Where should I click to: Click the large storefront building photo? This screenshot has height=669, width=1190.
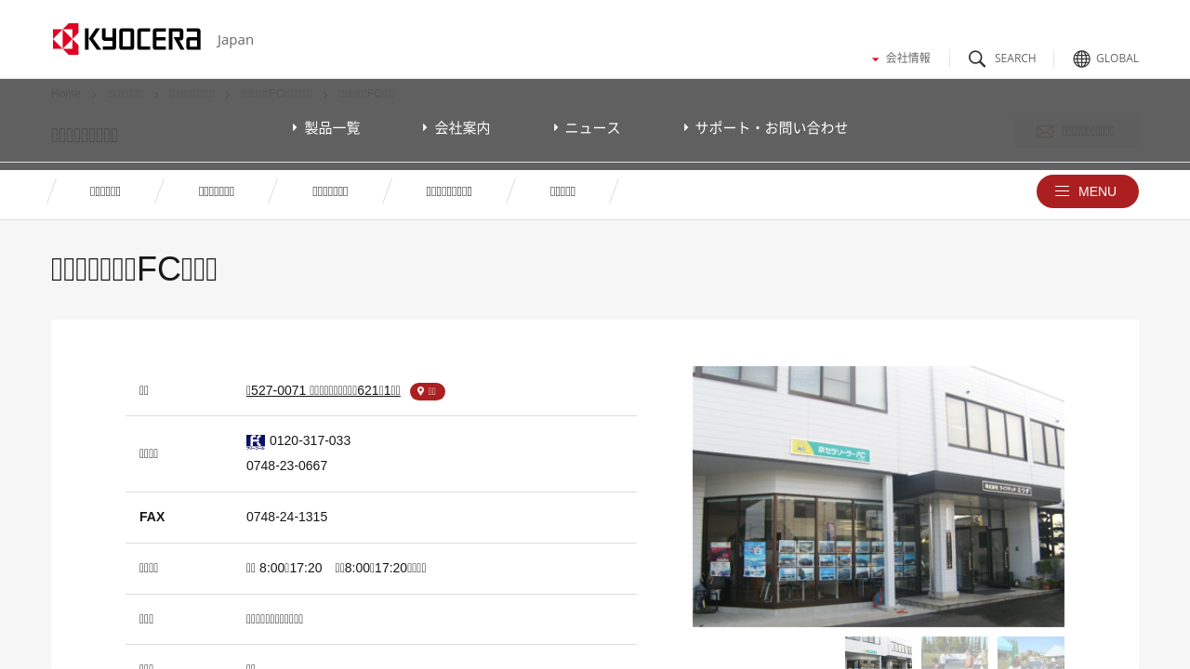point(878,496)
